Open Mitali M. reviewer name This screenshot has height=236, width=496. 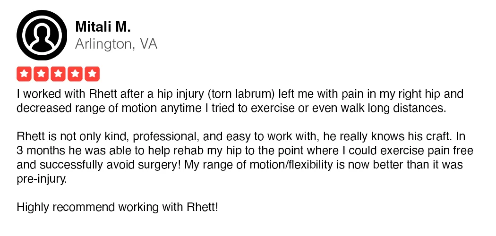(x=103, y=27)
